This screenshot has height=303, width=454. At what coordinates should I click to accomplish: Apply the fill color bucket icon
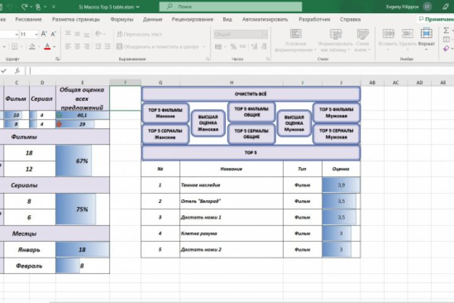click(x=32, y=46)
